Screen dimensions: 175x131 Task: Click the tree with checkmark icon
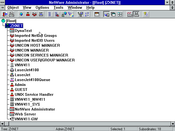click(x=80, y=14)
